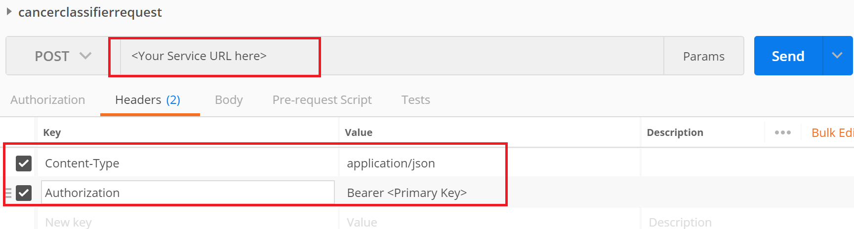Select the request URL input field

(x=392, y=56)
